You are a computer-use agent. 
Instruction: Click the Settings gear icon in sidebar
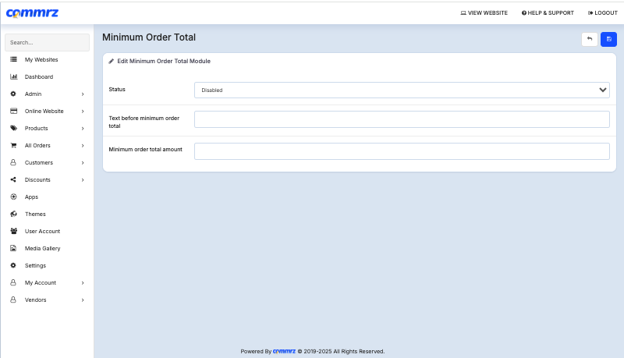[x=13, y=265]
